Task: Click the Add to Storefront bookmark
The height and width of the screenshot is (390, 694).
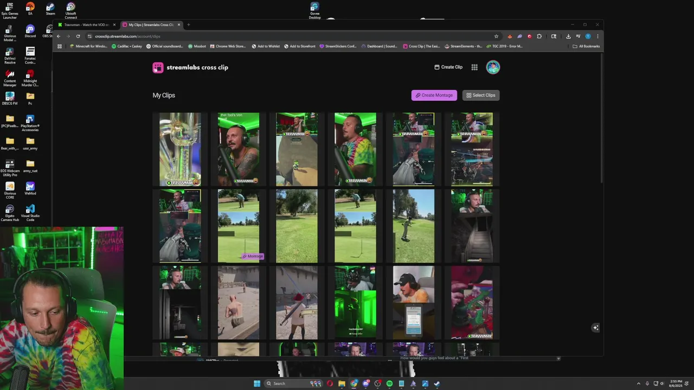Action: (300, 46)
